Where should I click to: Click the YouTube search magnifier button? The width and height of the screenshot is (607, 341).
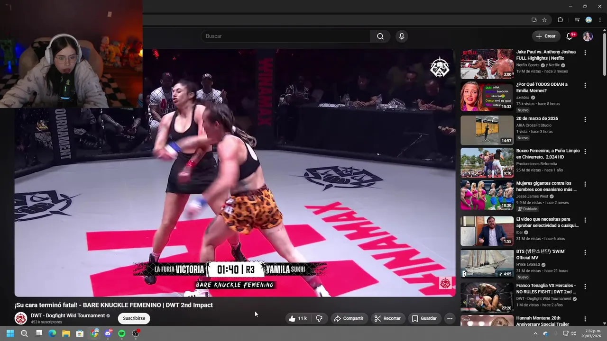pyautogui.click(x=380, y=36)
